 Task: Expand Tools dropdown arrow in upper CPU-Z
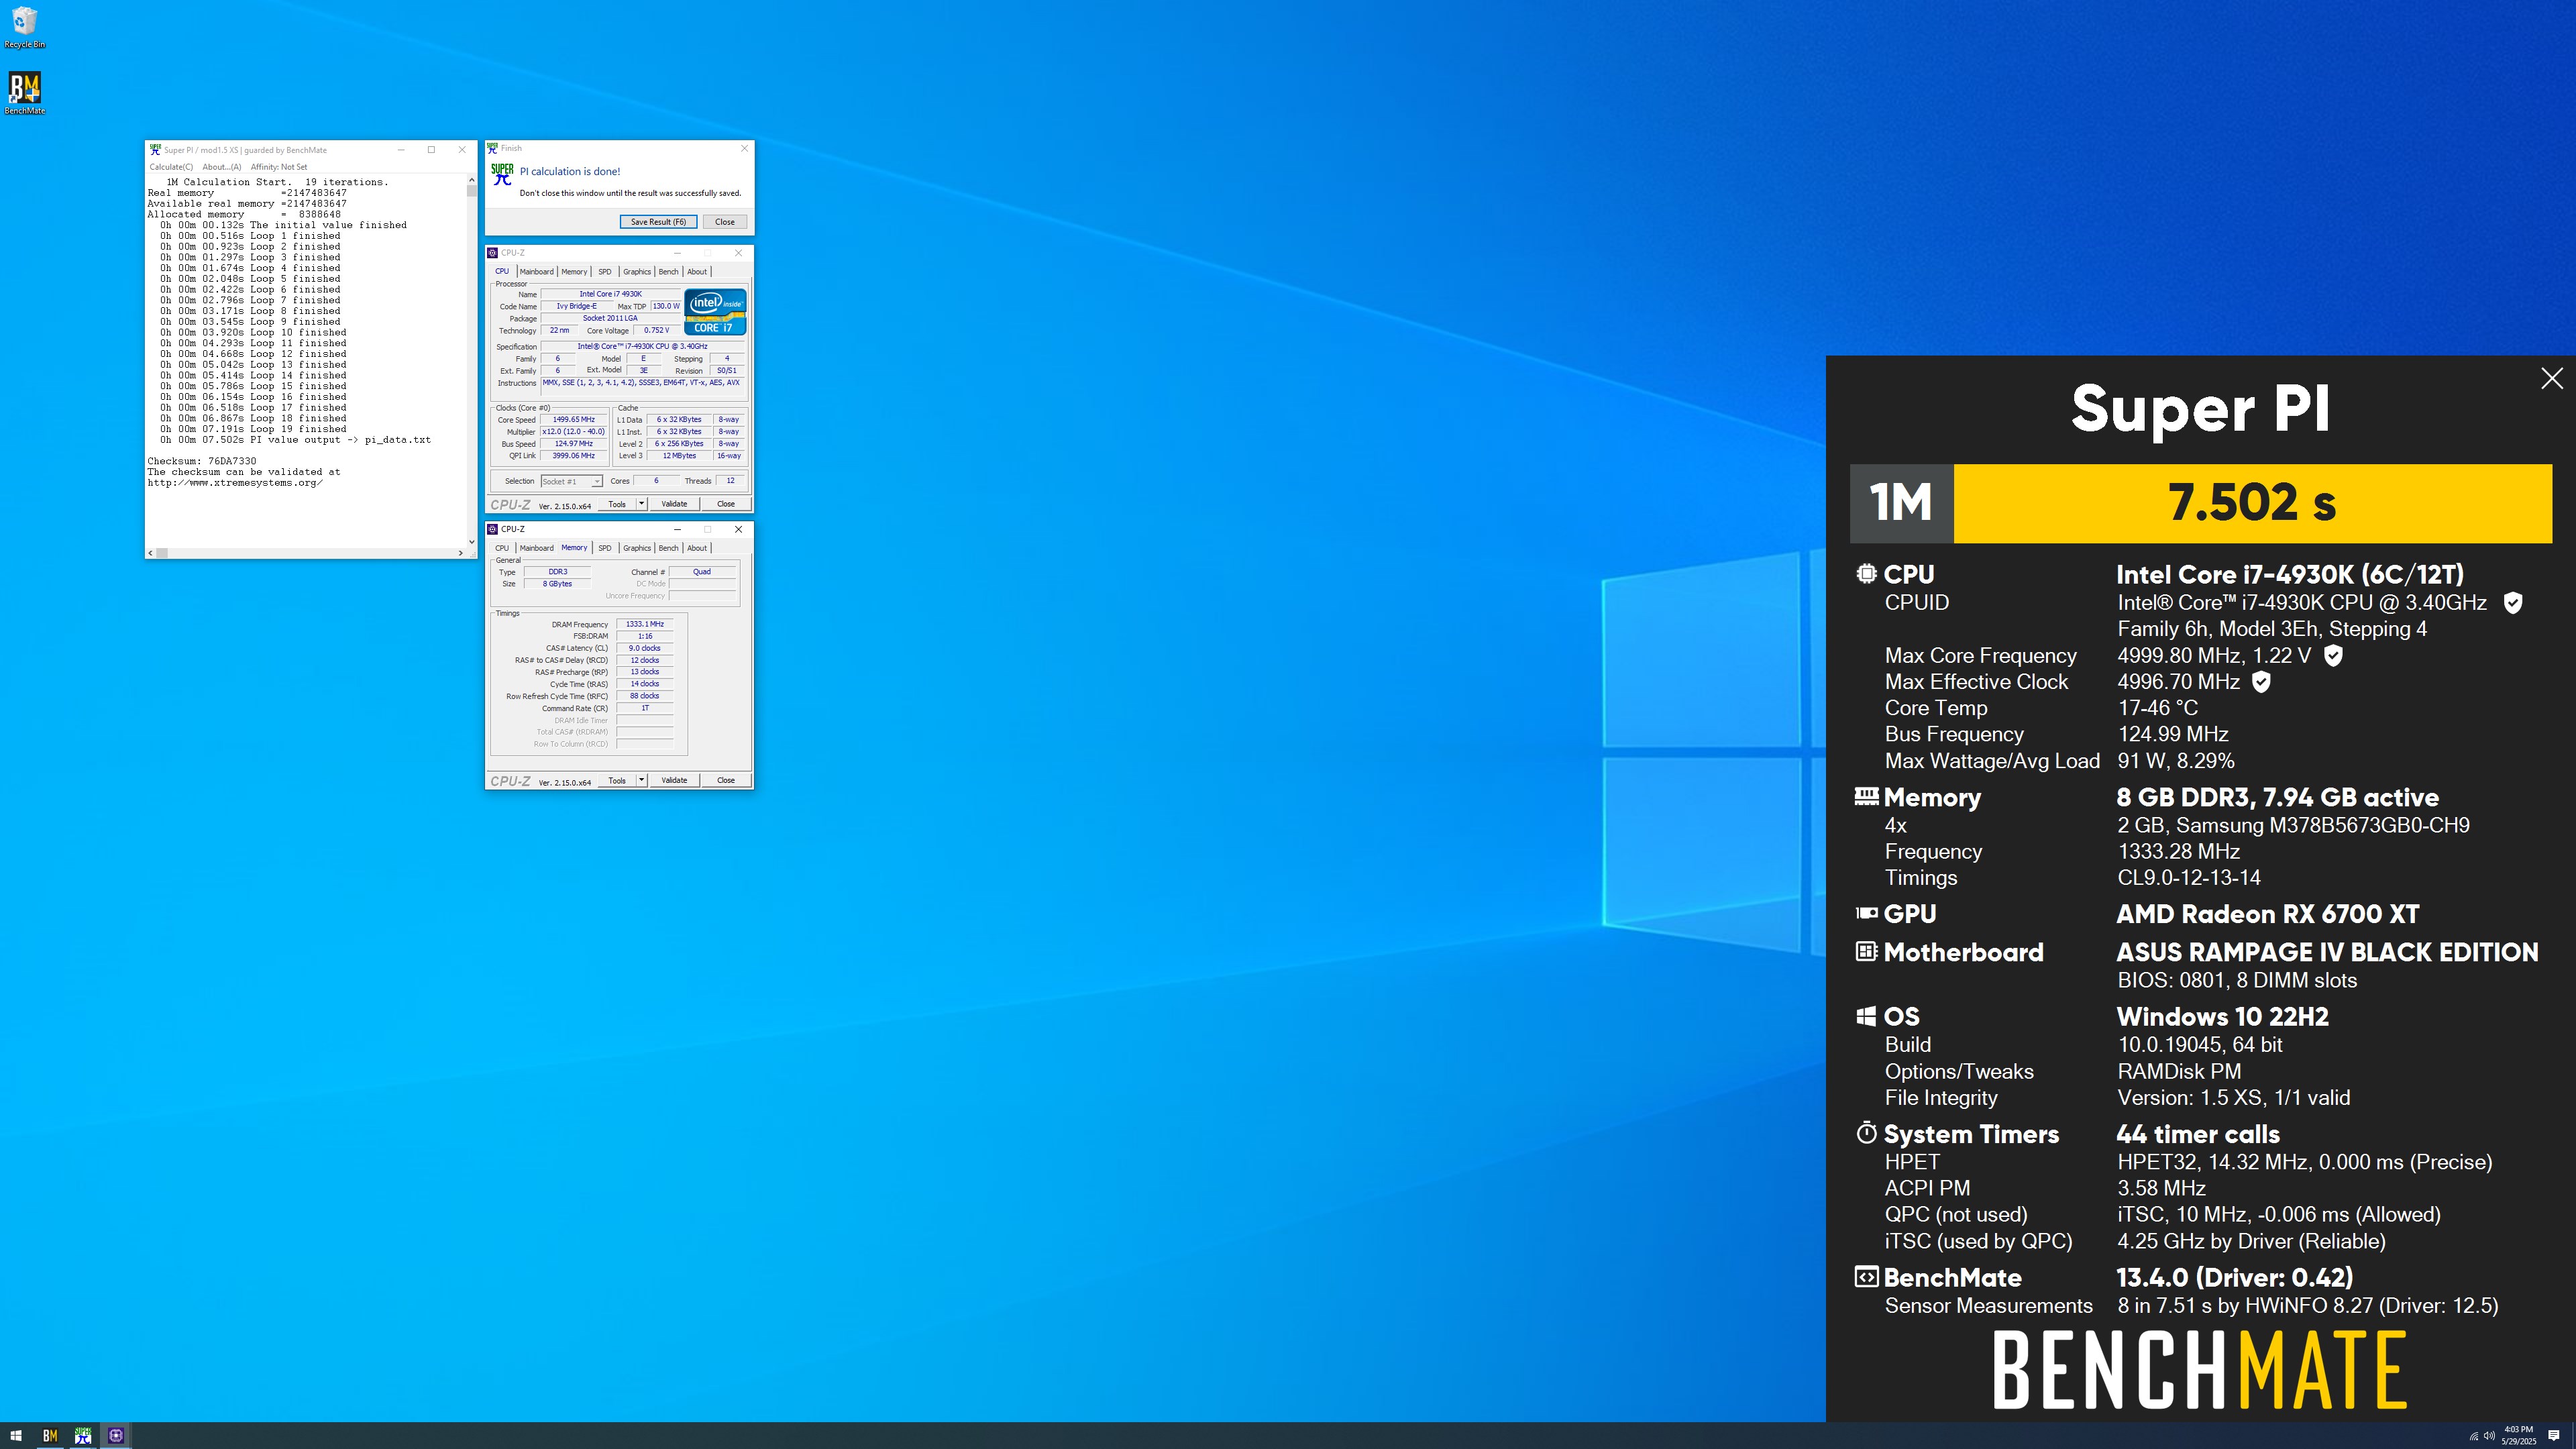point(642,504)
